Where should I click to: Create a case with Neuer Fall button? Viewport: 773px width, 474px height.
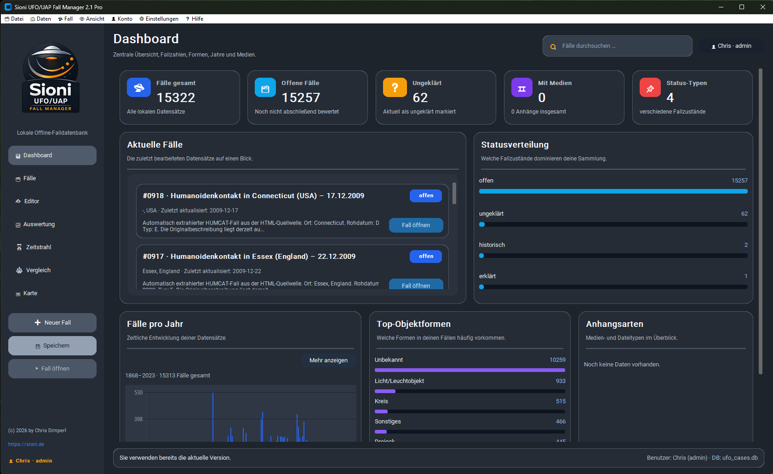click(x=52, y=323)
